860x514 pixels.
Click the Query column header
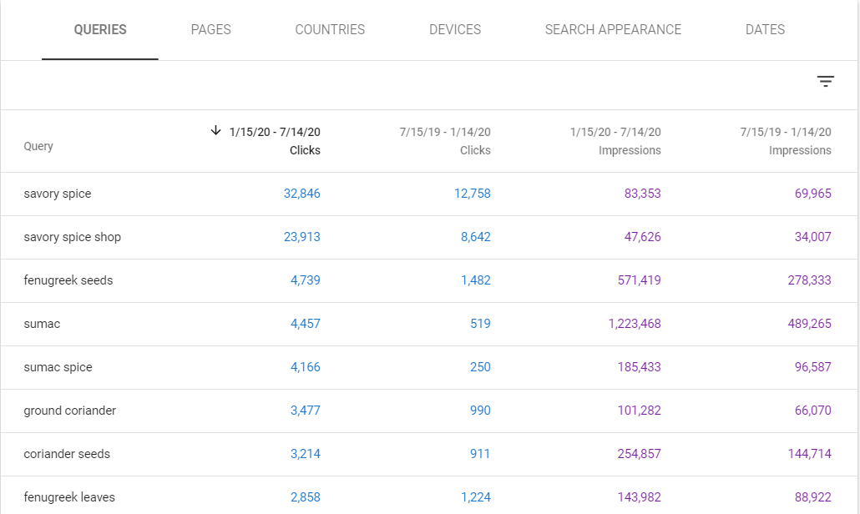[38, 146]
